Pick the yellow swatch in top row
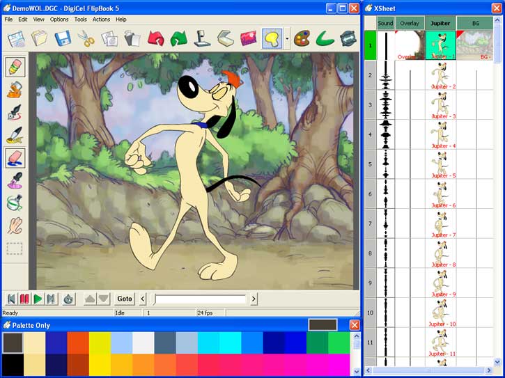 tap(100, 343)
